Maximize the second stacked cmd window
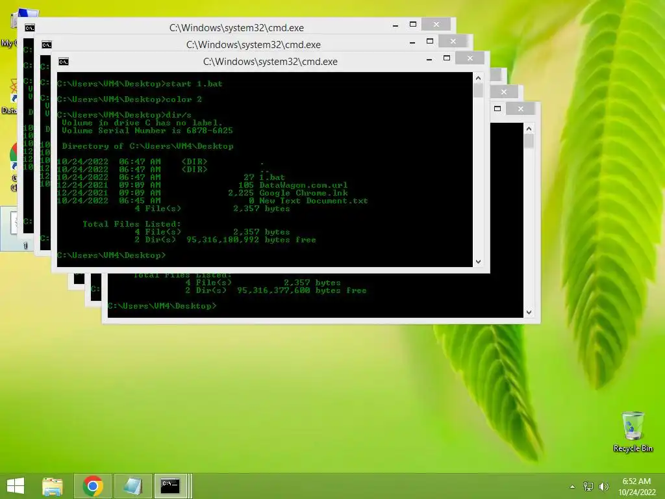Viewport: 665px width, 499px height. click(430, 42)
